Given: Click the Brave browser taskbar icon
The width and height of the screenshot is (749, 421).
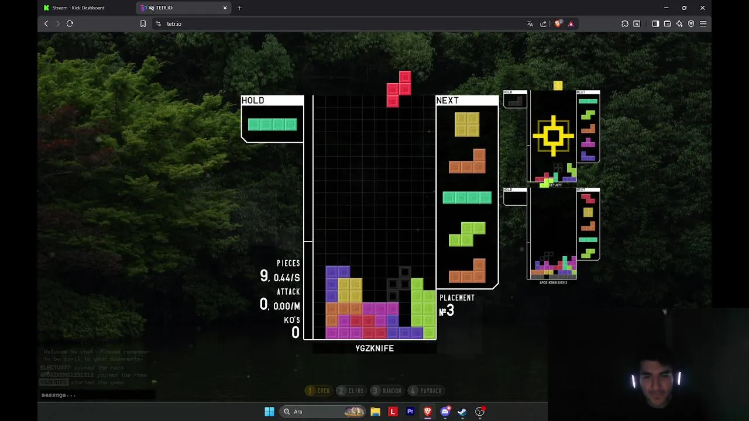Looking at the screenshot, I should [x=428, y=412].
